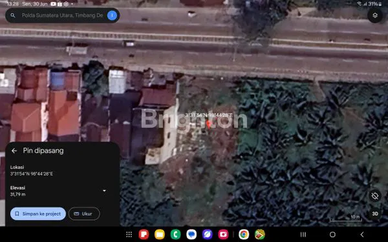This screenshot has width=388, height=242.
Task: Click the Ukur measure button
Action: coord(84,214)
